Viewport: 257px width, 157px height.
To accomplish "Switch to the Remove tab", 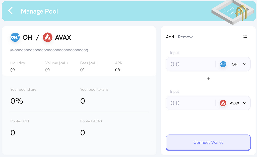I will (x=186, y=37).
